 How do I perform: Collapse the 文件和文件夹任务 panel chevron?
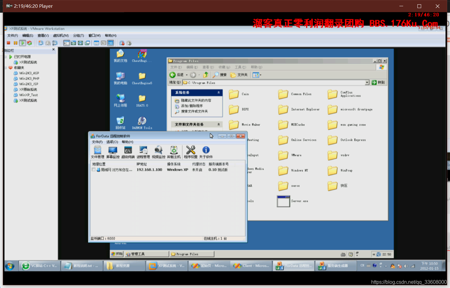[x=218, y=124]
